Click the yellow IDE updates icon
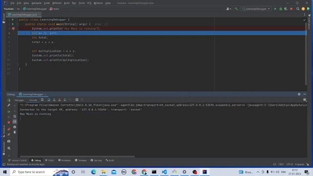The width and height of the screenshot is (313, 176). click(x=303, y=9)
